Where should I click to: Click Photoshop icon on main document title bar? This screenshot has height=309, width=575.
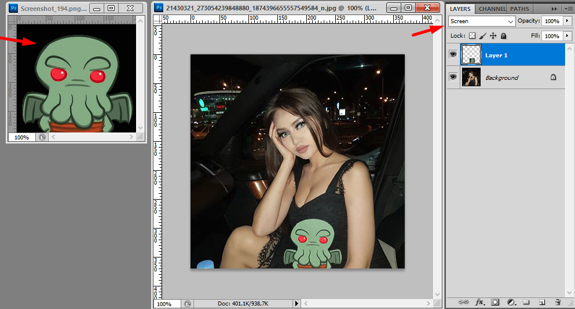159,8
